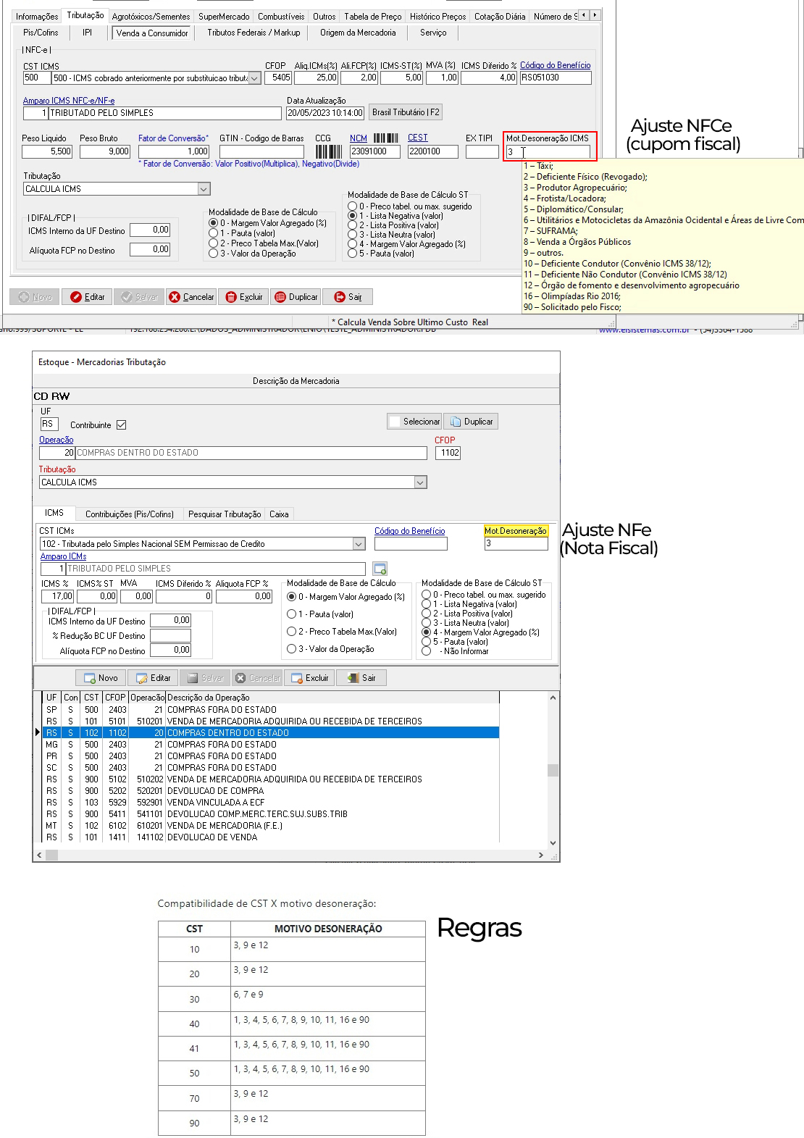Select ST radio 4 - Margem Valor Agregado in top window
Viewport: 804px width, 1138px height.
coord(352,244)
